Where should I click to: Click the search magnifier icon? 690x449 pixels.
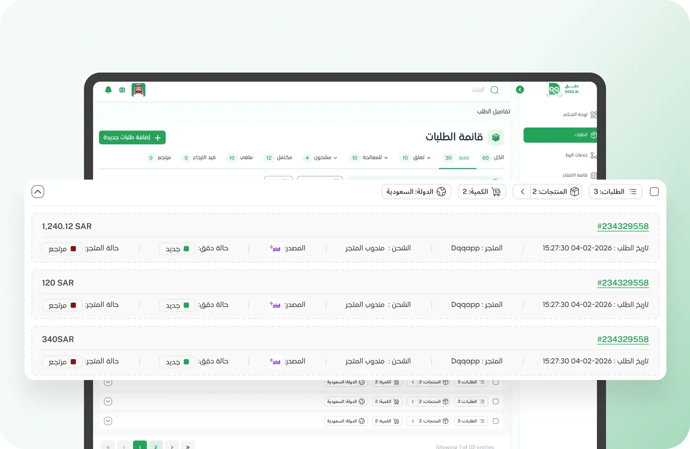494,90
